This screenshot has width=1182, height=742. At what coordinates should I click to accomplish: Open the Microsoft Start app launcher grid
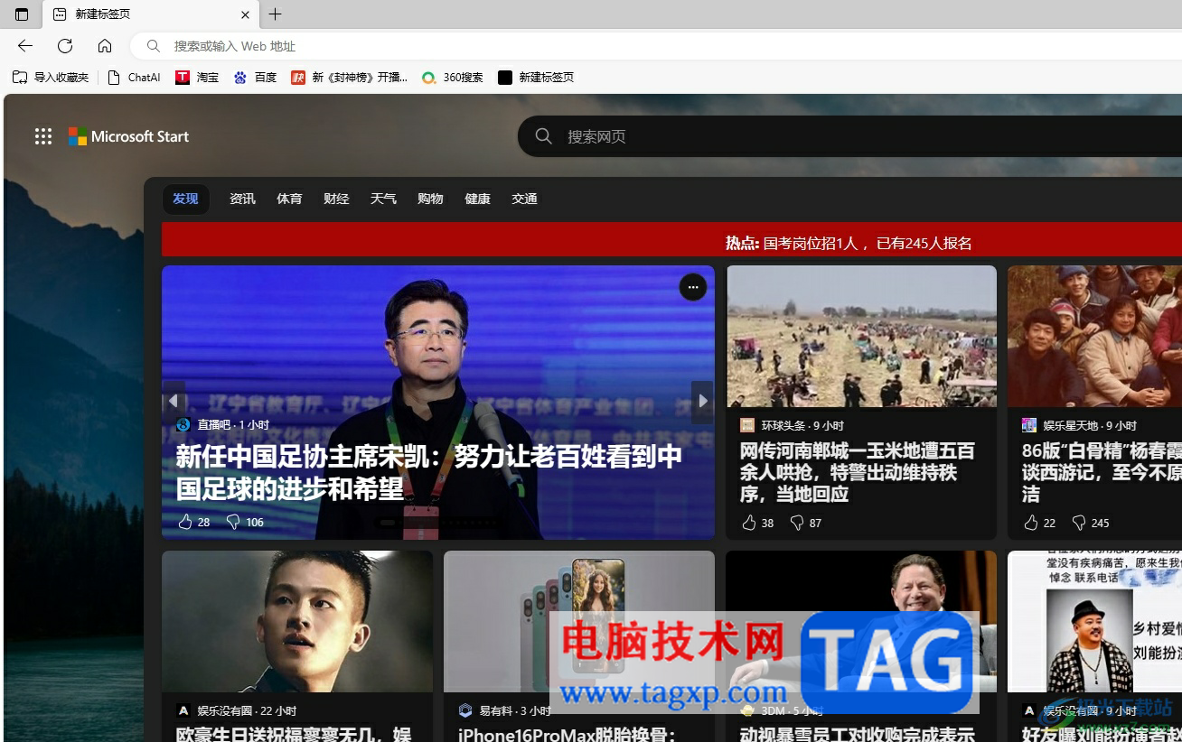click(x=42, y=136)
